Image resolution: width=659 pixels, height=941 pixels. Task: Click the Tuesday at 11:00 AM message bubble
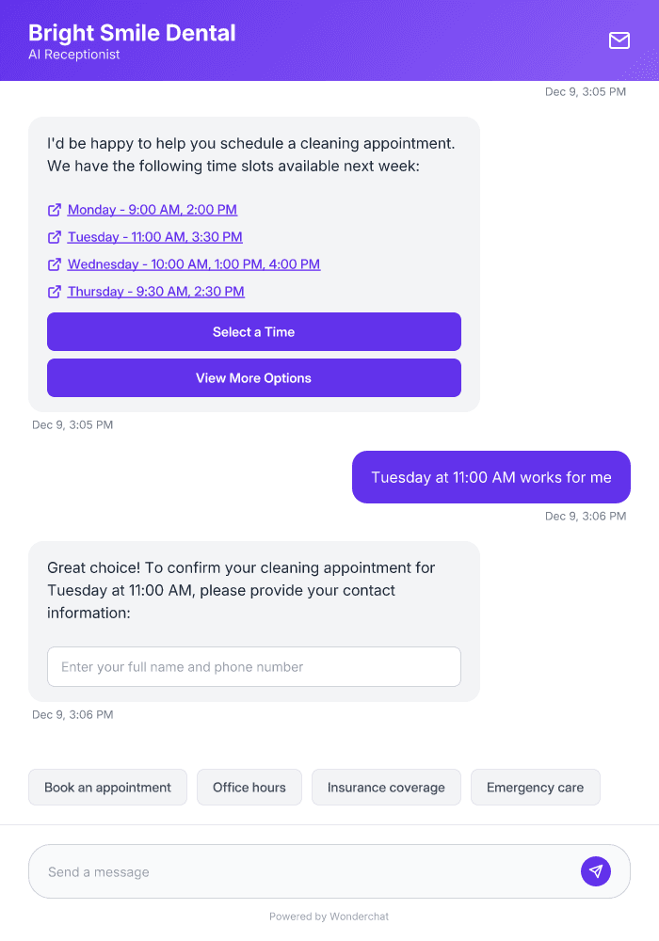pyautogui.click(x=490, y=477)
